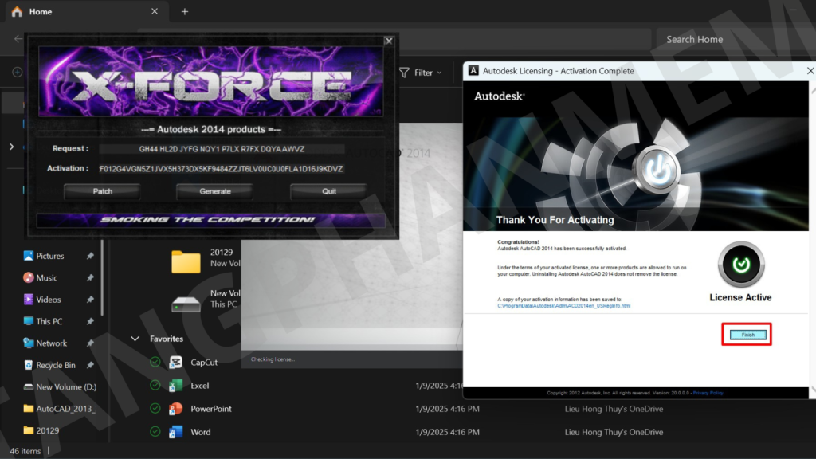Open the Pictures folder in the sidebar

coord(49,256)
